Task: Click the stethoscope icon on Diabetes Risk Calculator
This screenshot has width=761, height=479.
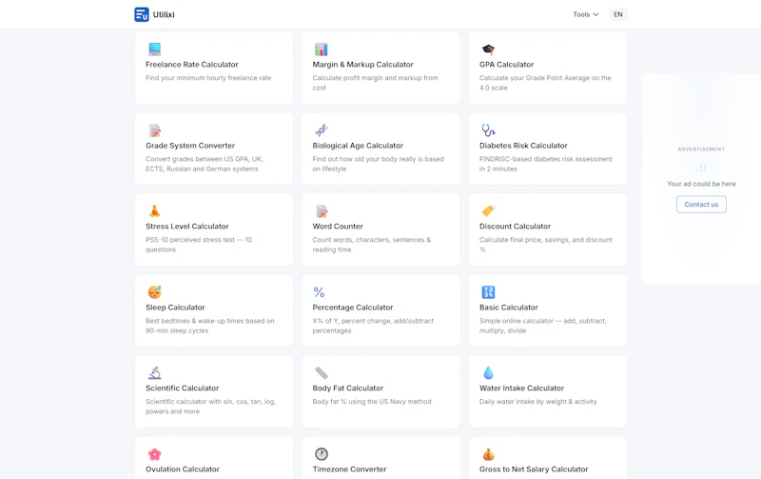Action: (488, 130)
